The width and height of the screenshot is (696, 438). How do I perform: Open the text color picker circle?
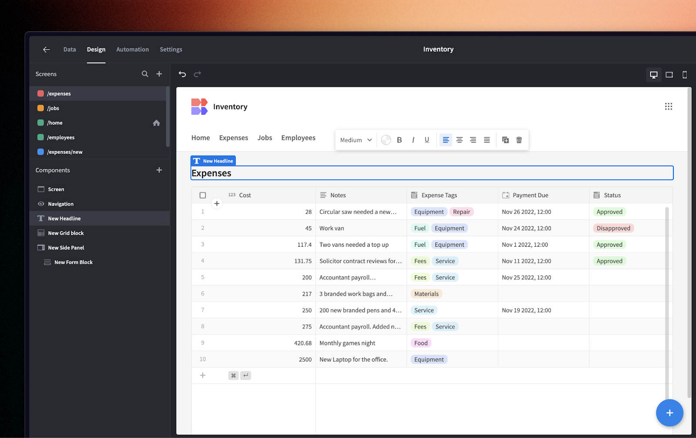pos(385,139)
